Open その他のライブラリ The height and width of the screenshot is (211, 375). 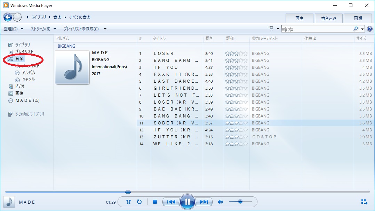click(30, 114)
